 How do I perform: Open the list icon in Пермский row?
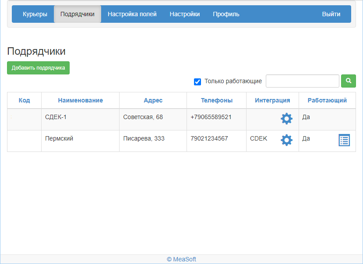click(344, 140)
